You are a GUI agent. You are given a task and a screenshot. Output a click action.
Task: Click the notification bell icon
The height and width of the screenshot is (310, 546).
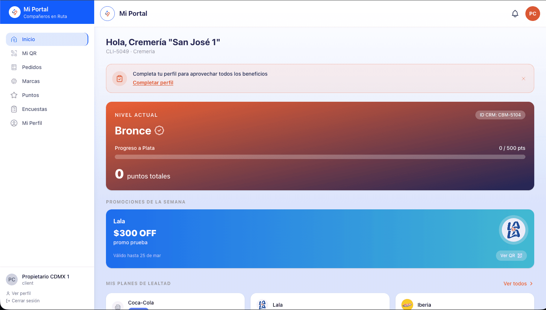(x=515, y=14)
